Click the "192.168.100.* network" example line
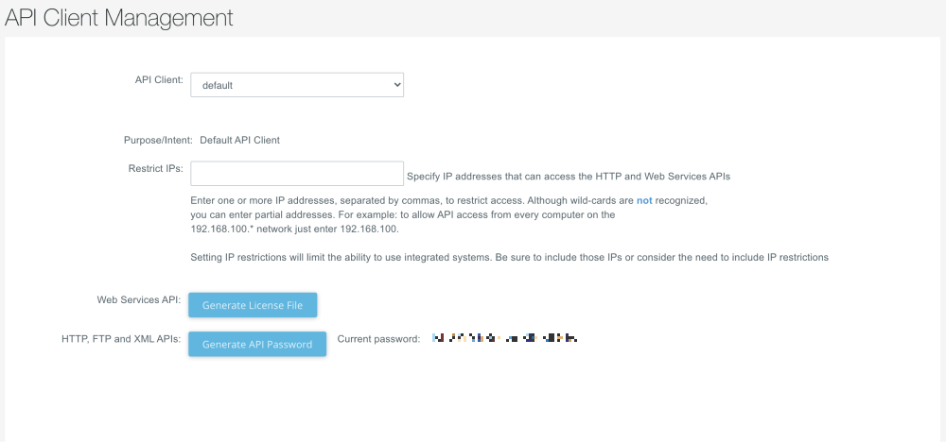Image resolution: width=946 pixels, height=442 pixels. [294, 229]
